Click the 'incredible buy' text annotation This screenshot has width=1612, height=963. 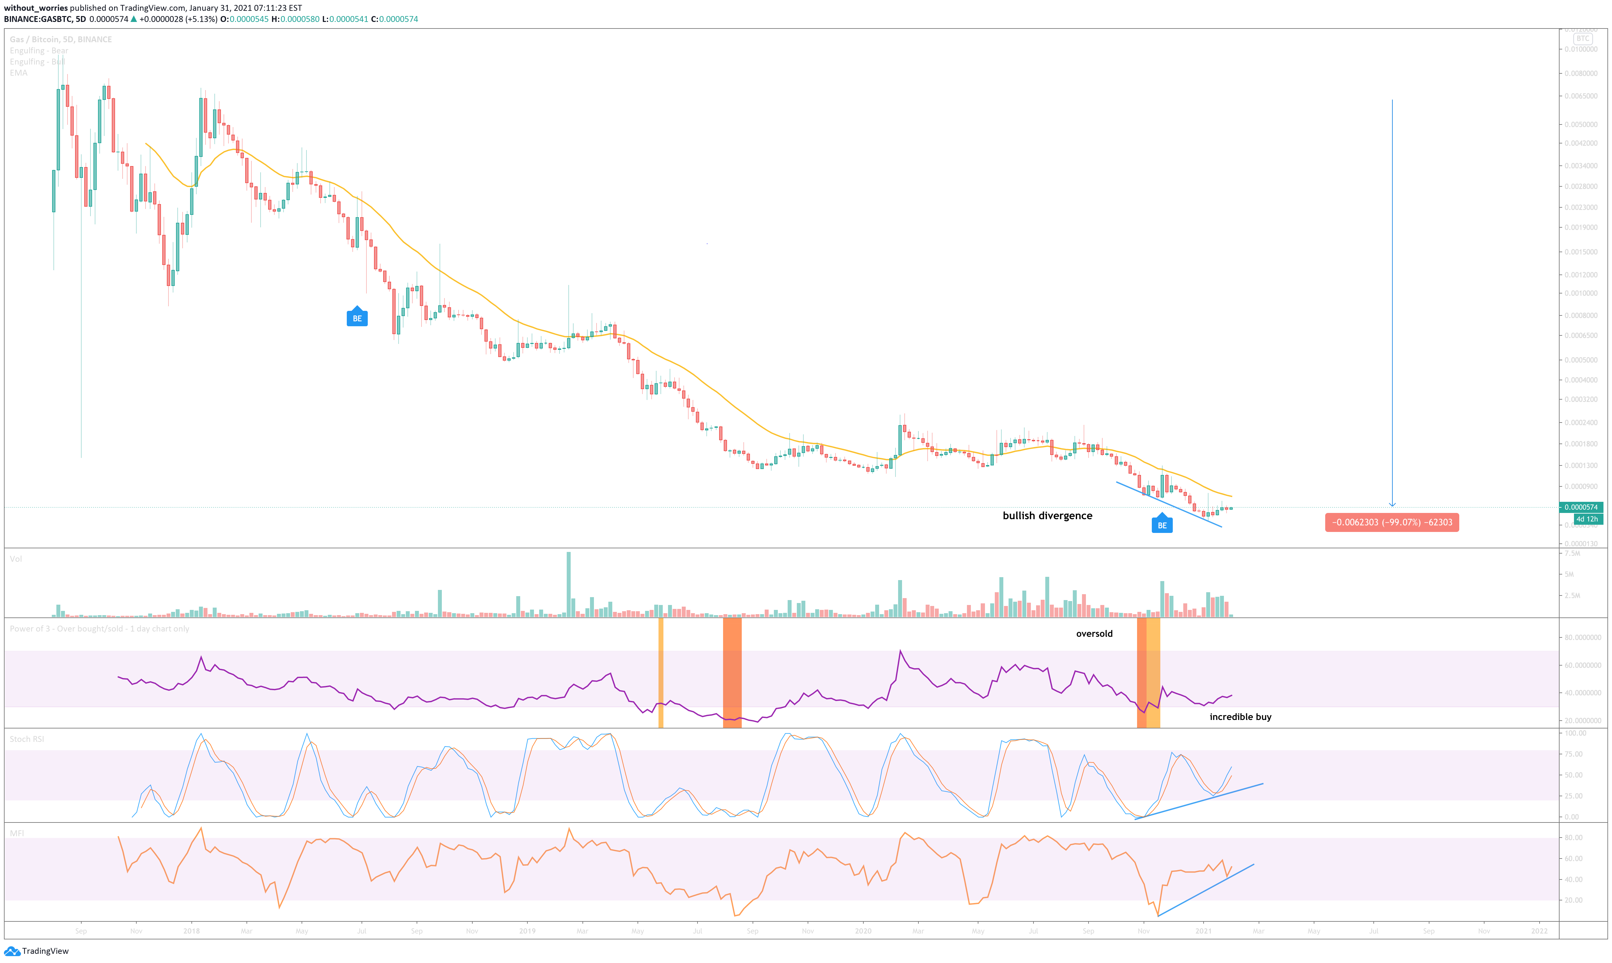(x=1240, y=717)
